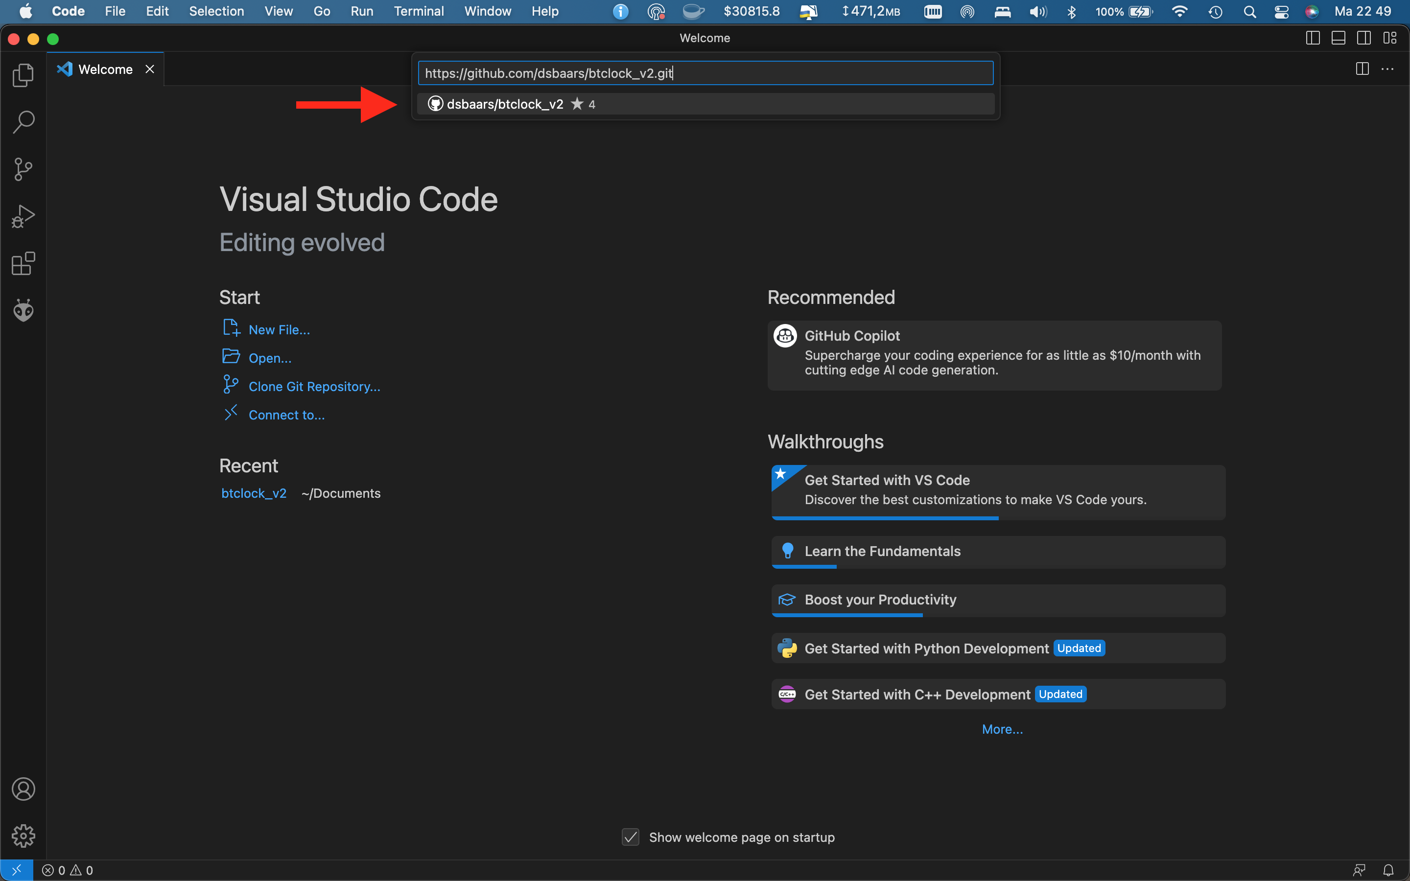This screenshot has width=1410, height=881.
Task: Click the $30815.8 price ticker in menu bar
Action: coord(752,11)
